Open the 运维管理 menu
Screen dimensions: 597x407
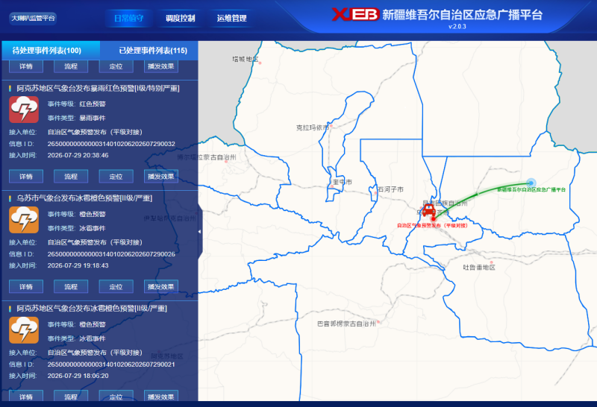(x=231, y=18)
